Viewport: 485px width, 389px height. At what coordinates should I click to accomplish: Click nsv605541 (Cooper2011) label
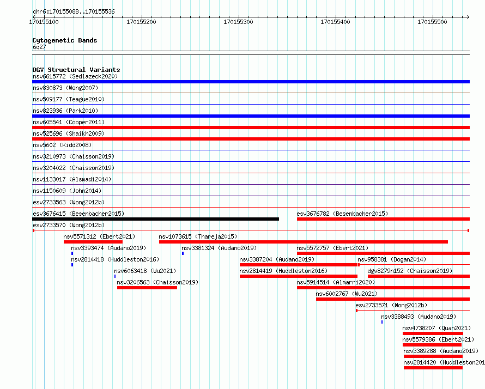point(69,122)
